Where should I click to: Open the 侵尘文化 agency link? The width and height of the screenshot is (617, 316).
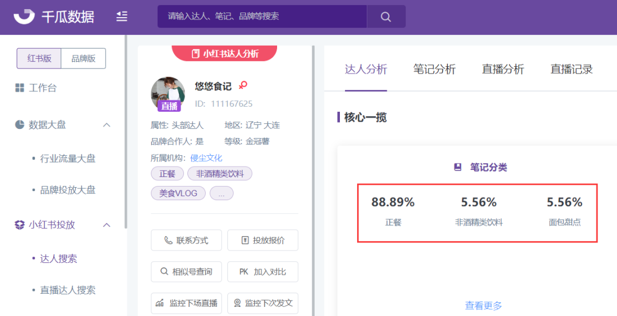click(206, 158)
